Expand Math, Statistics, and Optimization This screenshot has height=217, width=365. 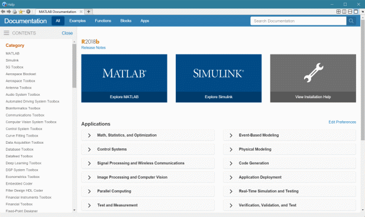point(148,135)
